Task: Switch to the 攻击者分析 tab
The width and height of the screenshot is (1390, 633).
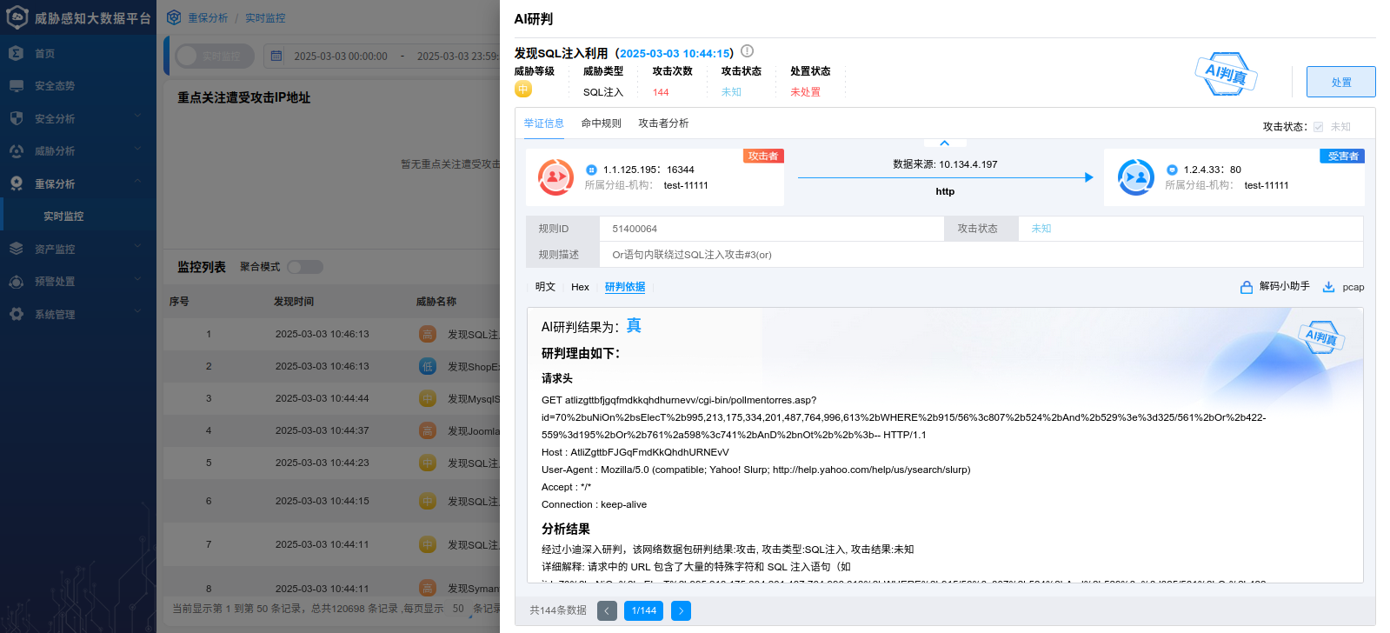Action: click(663, 123)
